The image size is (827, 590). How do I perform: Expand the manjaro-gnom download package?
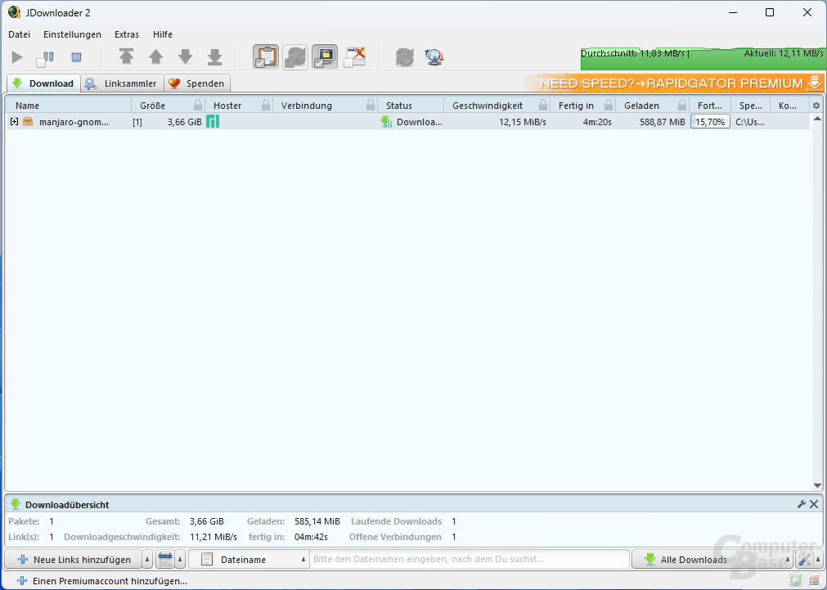(x=13, y=121)
